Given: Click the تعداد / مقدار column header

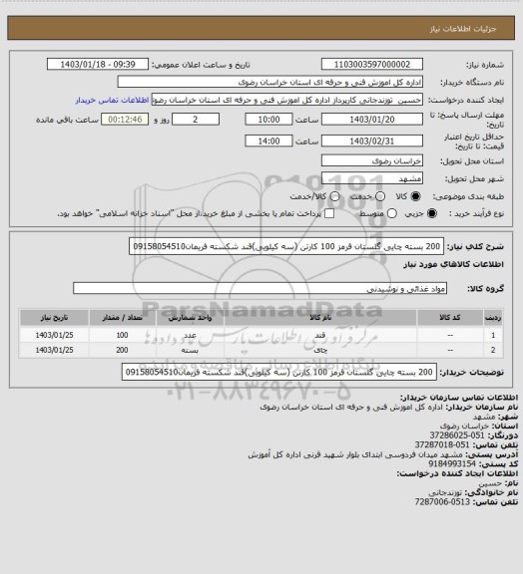Looking at the screenshot, I should point(122,317).
